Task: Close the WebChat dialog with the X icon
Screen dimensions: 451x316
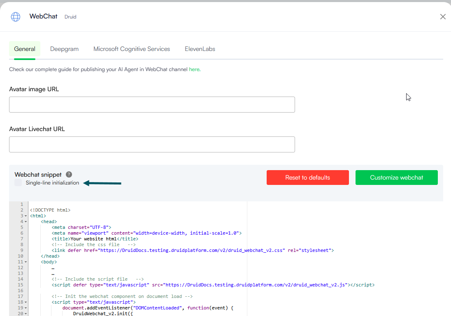Action: 443,17
